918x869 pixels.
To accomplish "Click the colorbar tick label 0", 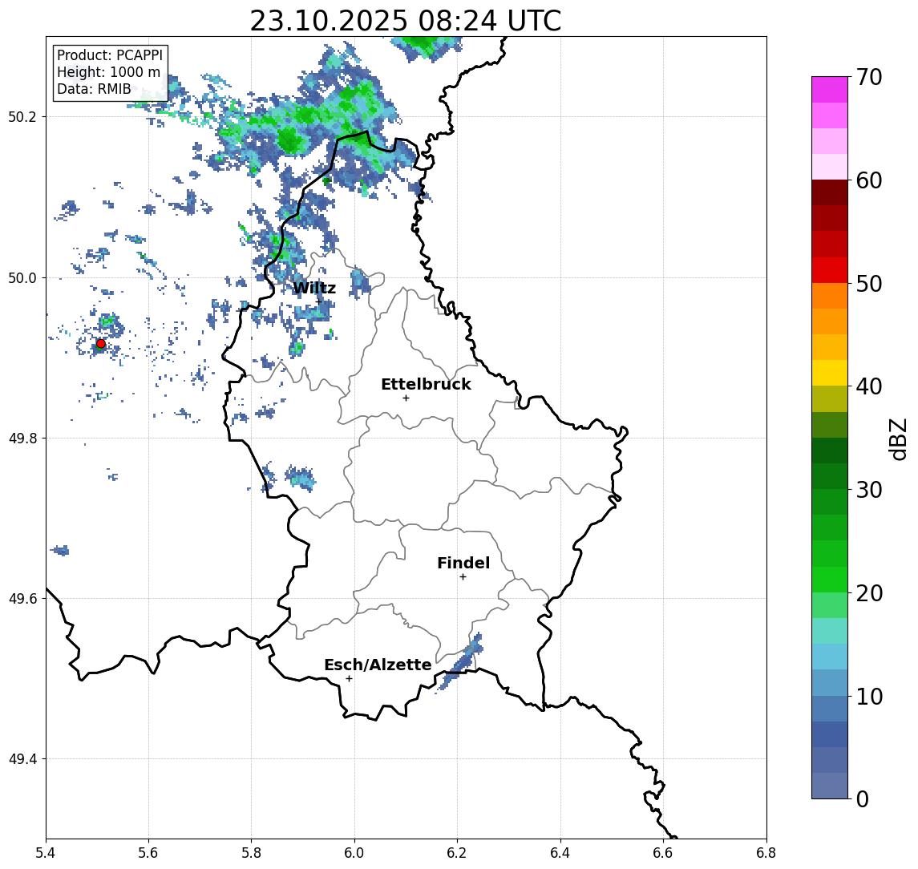I will [863, 798].
